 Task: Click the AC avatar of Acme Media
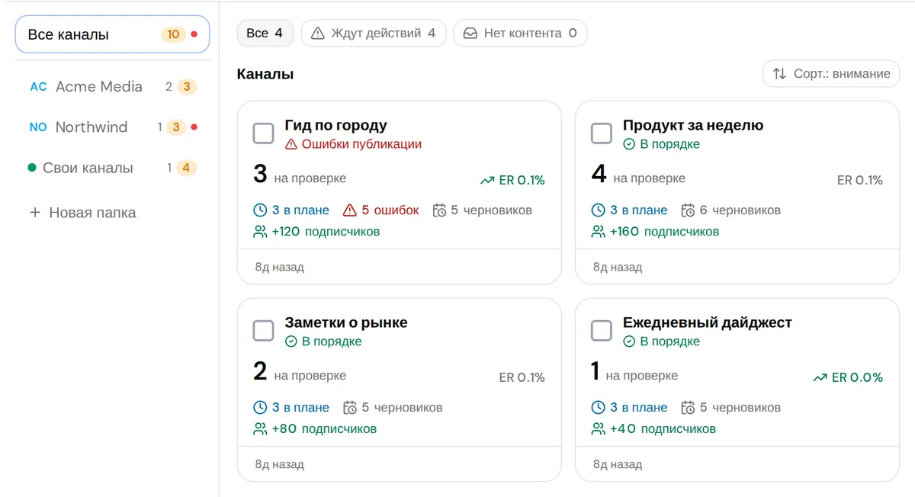tap(38, 87)
